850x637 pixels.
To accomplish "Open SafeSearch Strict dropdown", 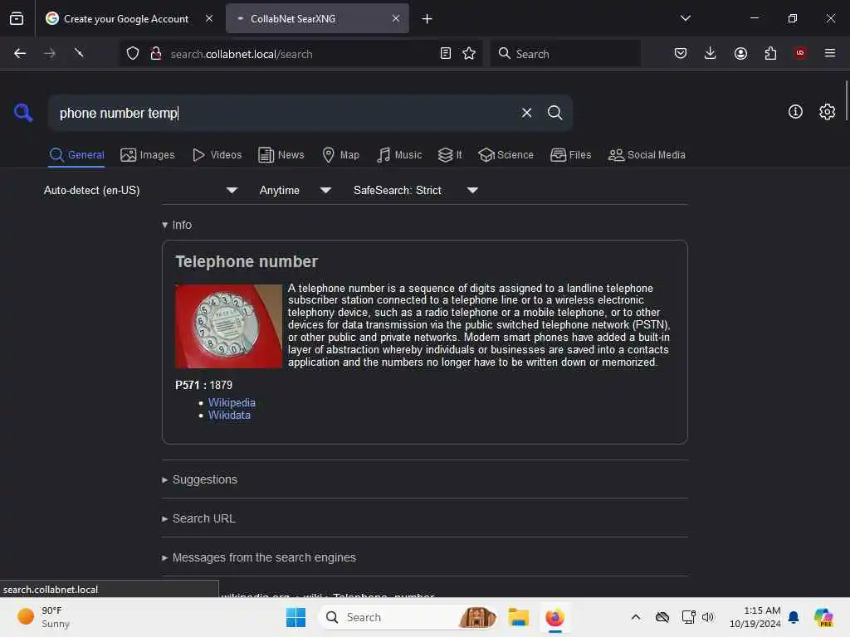I will point(415,190).
